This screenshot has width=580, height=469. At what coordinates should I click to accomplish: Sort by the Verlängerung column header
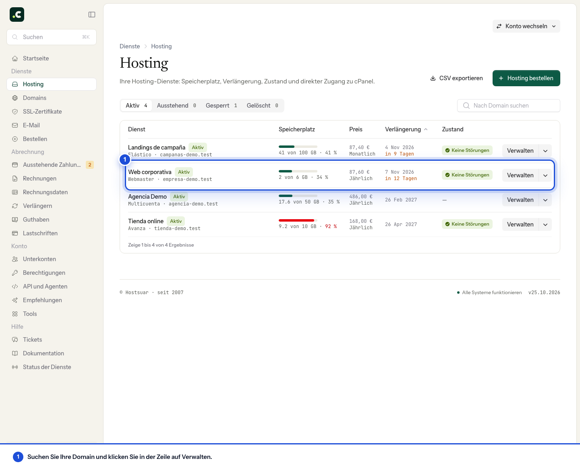(406, 129)
